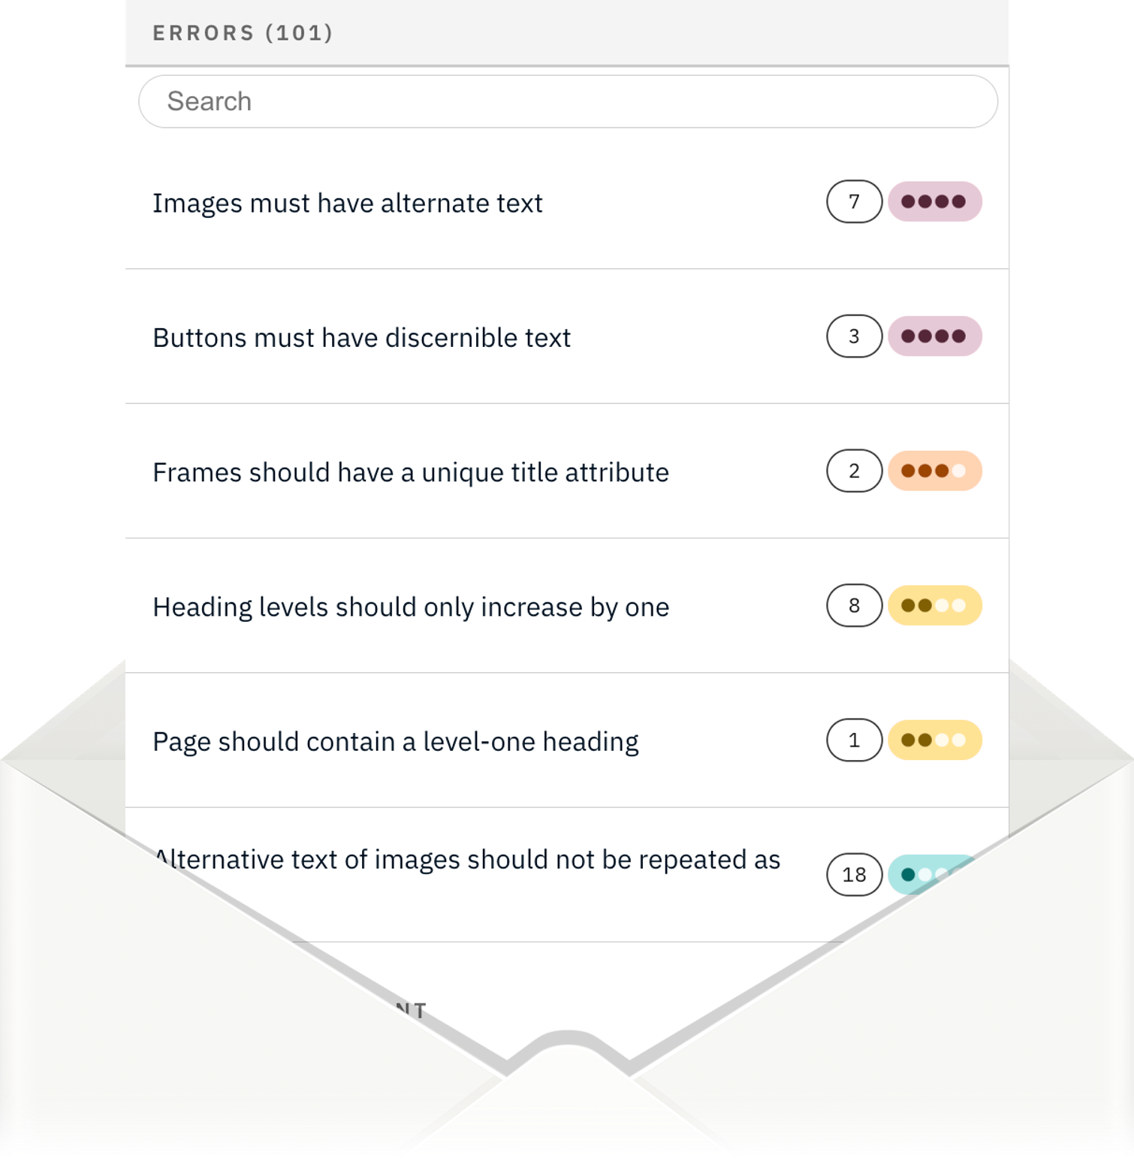
Task: Select 'Heading levels should only increase by one'
Action: 411,606
